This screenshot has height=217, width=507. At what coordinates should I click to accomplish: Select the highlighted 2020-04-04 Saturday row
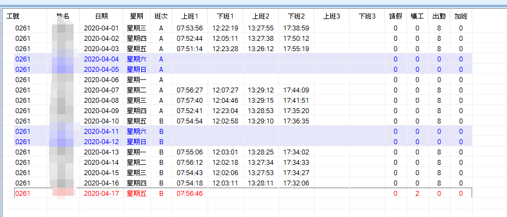[238, 59]
